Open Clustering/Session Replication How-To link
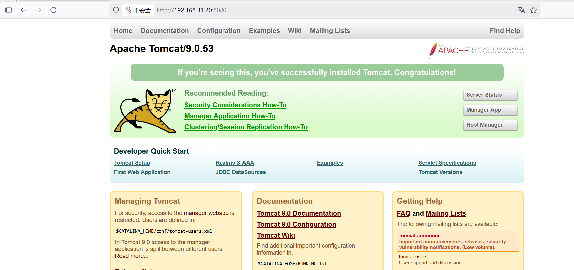 point(246,127)
